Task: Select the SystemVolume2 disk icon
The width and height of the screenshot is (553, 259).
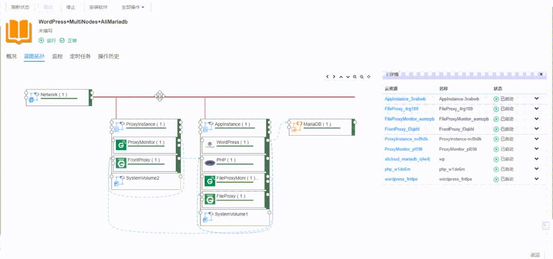Action: pyautogui.click(x=120, y=181)
